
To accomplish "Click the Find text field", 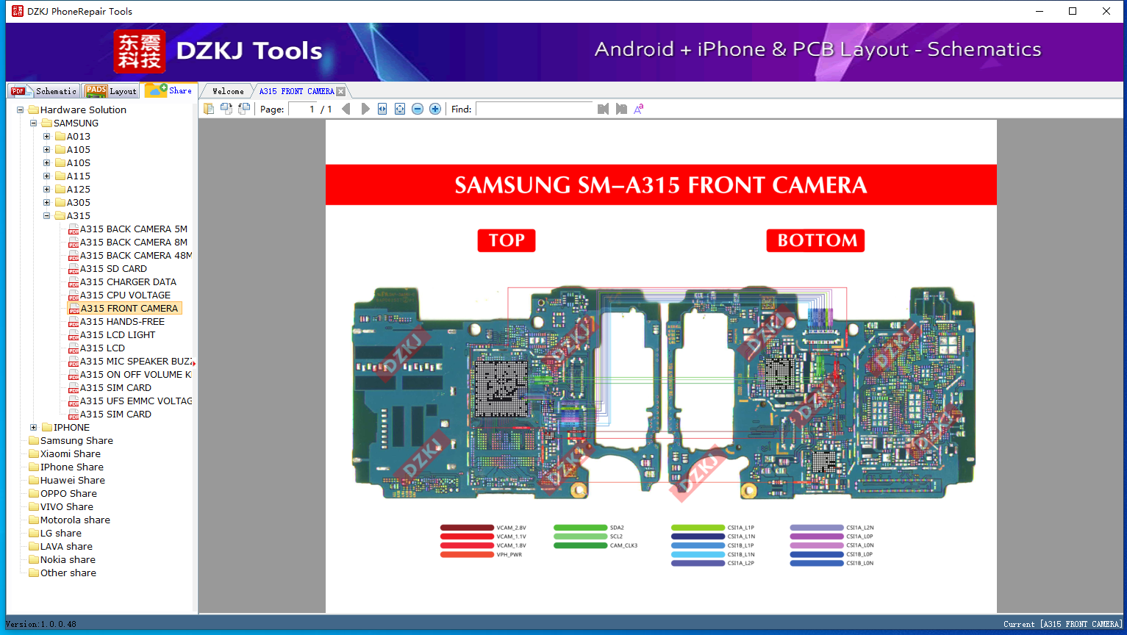I will [534, 109].
